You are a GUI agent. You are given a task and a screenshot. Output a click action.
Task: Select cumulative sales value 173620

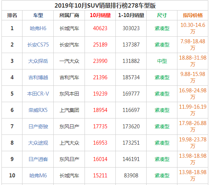coord(131,126)
